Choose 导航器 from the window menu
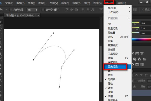 [x=118, y=33]
